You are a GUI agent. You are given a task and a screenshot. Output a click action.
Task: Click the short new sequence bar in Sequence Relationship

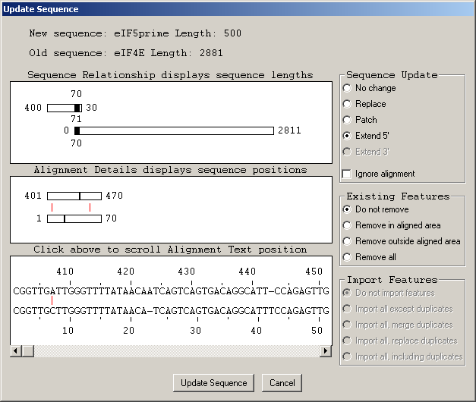[61, 108]
